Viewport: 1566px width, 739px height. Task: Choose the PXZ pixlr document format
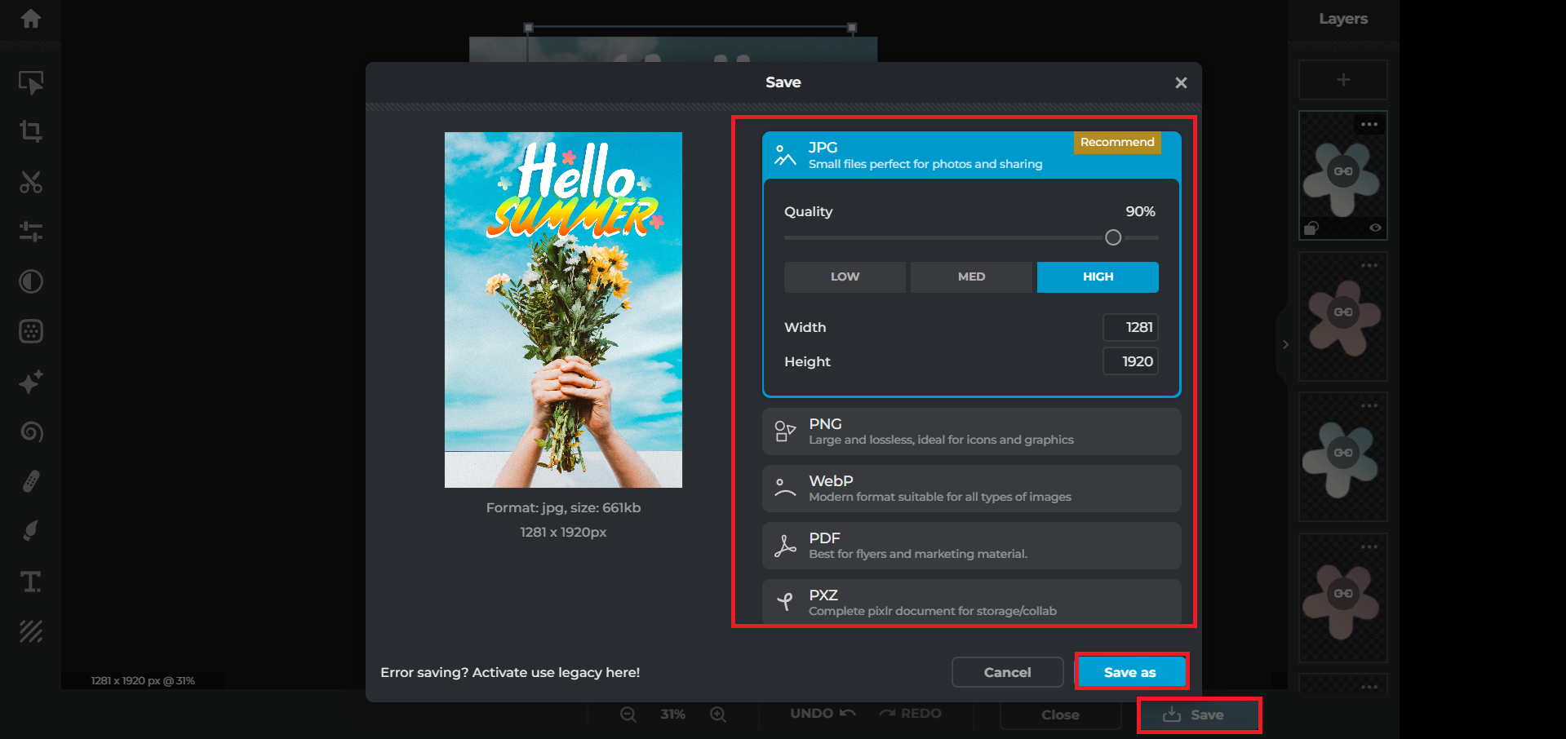point(971,602)
